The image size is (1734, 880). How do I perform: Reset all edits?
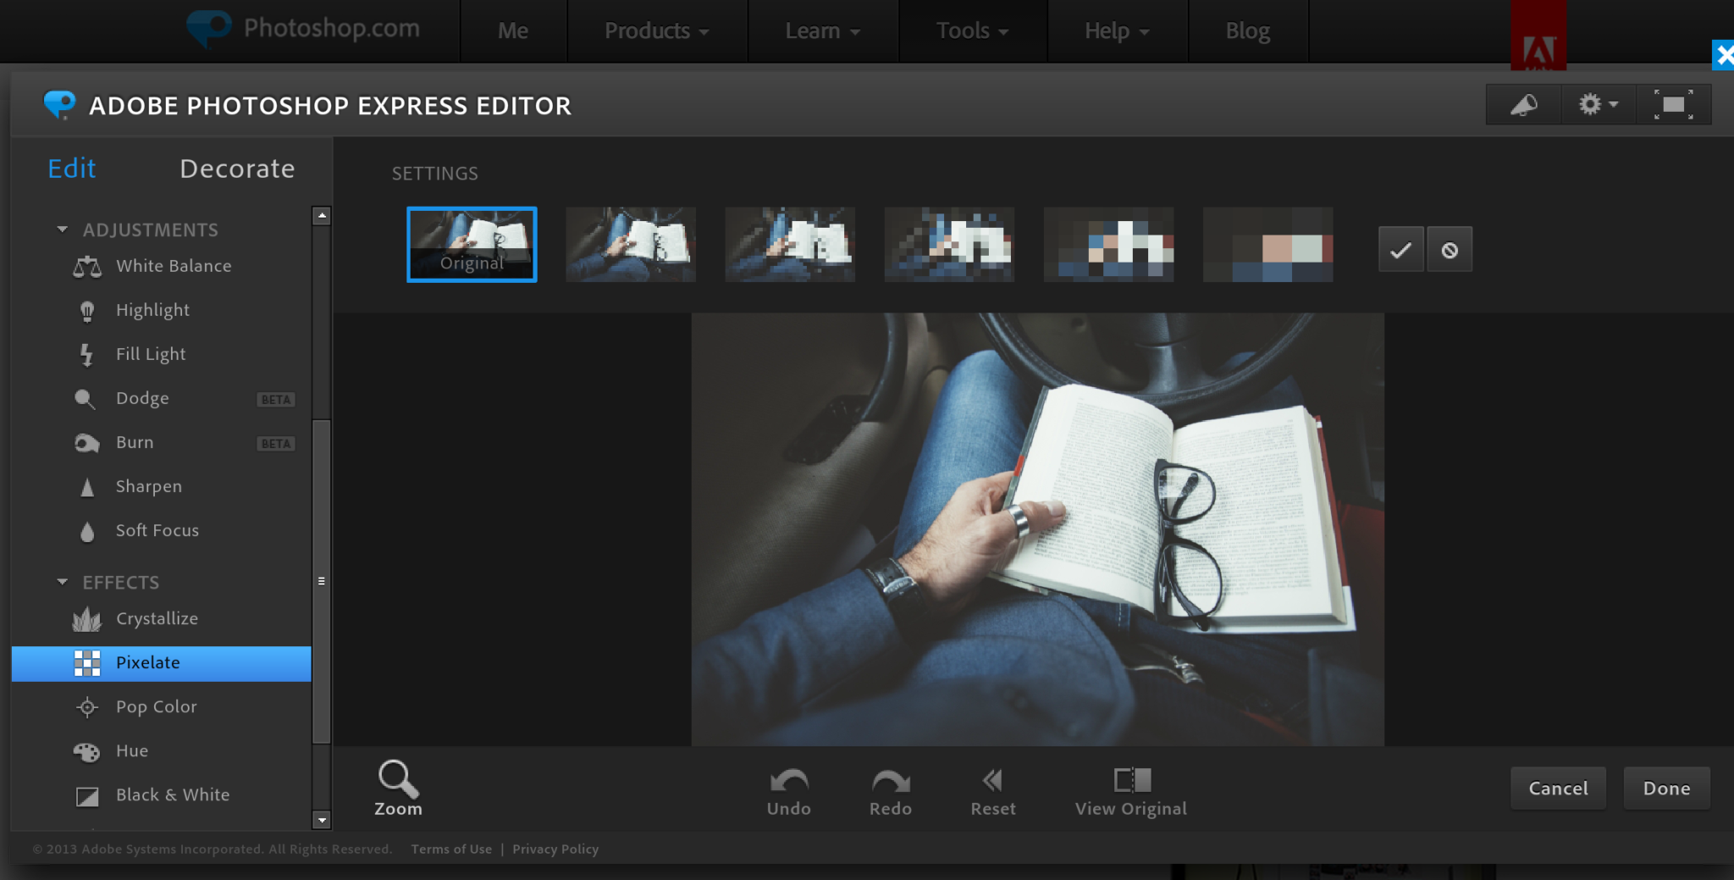point(993,793)
